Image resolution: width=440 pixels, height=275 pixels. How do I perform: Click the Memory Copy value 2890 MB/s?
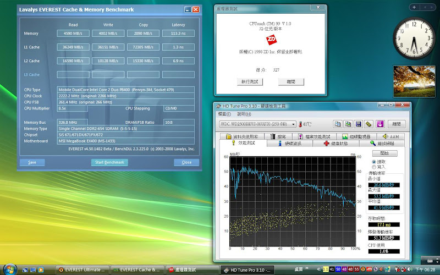tap(143, 34)
